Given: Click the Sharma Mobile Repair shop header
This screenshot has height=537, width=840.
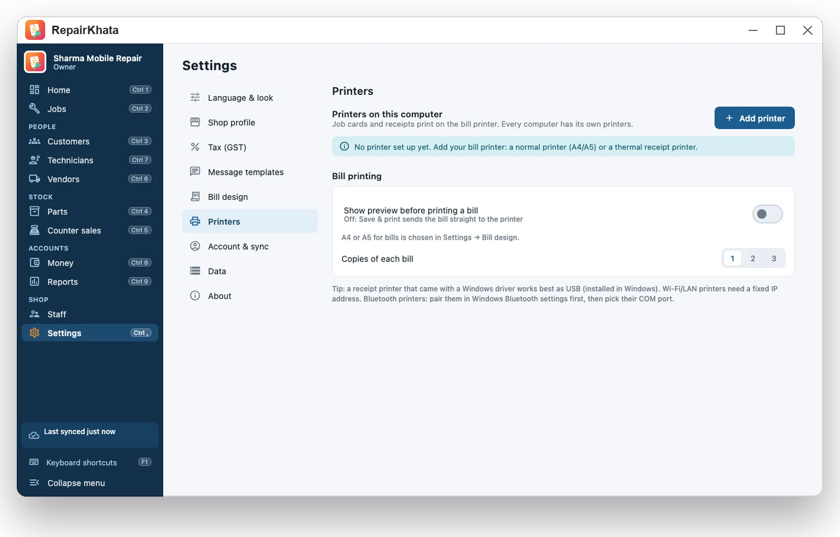Looking at the screenshot, I should (90, 62).
